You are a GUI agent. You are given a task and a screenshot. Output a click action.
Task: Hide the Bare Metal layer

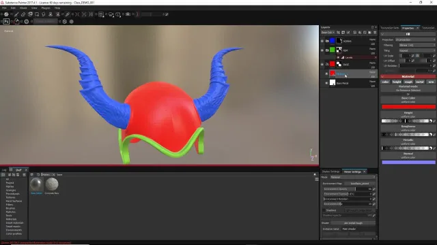pos(326,83)
